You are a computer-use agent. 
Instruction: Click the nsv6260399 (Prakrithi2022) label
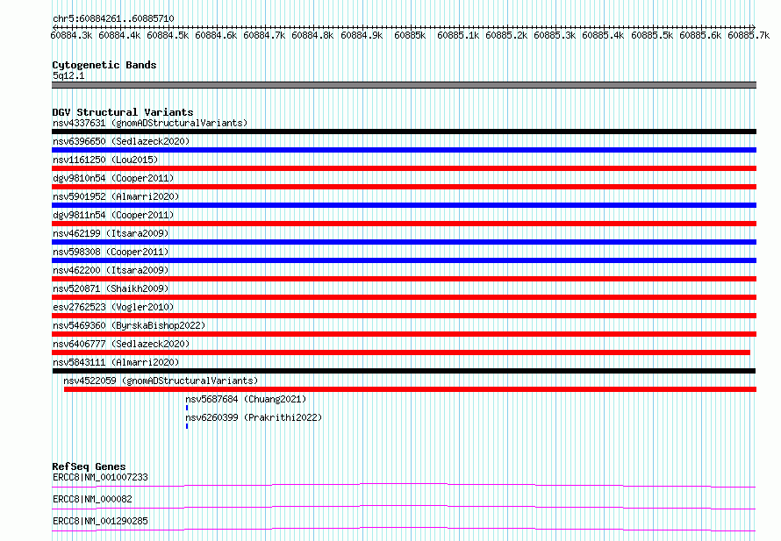click(x=254, y=417)
